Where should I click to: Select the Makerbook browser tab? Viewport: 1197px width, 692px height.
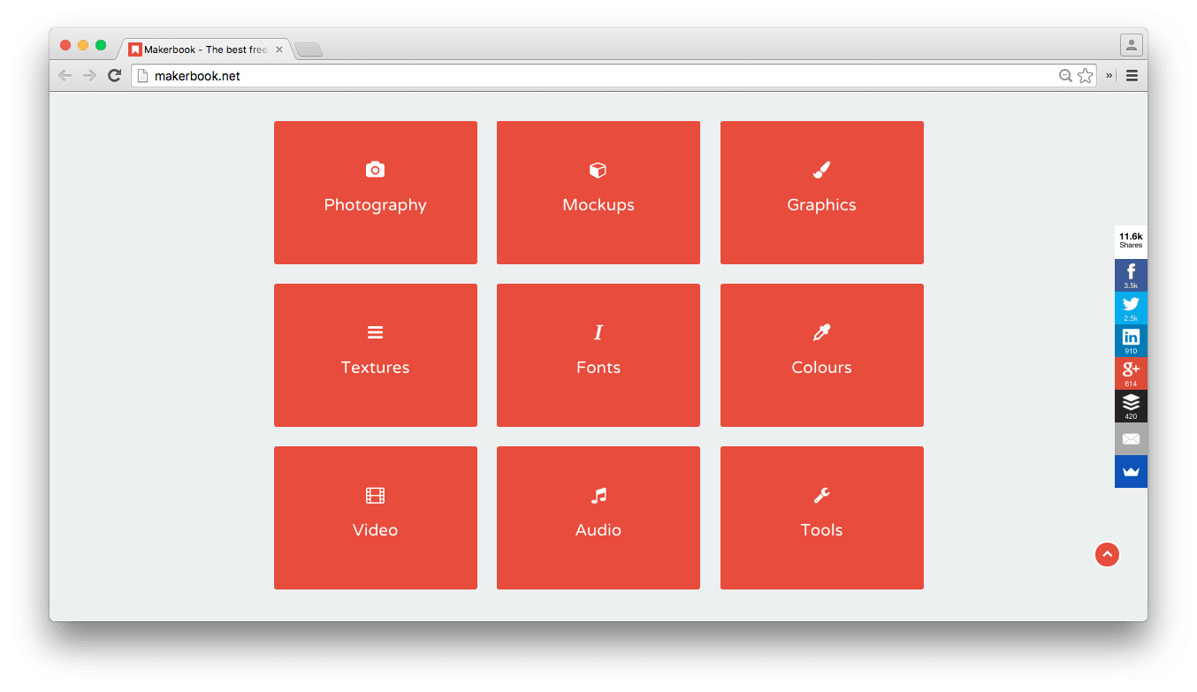coord(205,49)
